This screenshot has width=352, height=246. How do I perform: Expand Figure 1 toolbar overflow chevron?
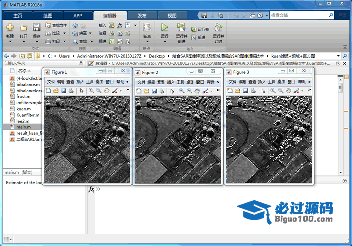tap(128, 91)
